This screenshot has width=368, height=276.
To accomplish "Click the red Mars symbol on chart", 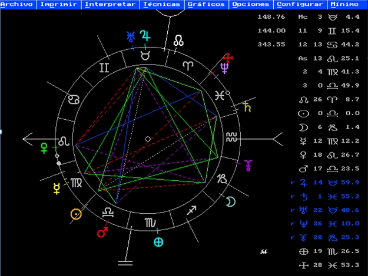I will (x=103, y=232).
